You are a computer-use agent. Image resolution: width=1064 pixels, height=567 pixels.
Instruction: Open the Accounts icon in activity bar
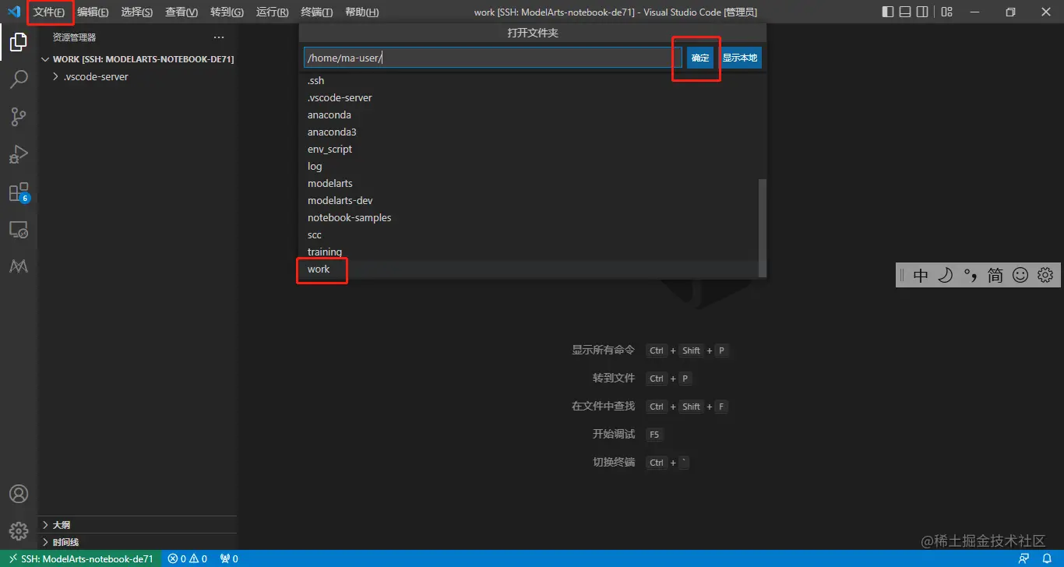point(19,494)
